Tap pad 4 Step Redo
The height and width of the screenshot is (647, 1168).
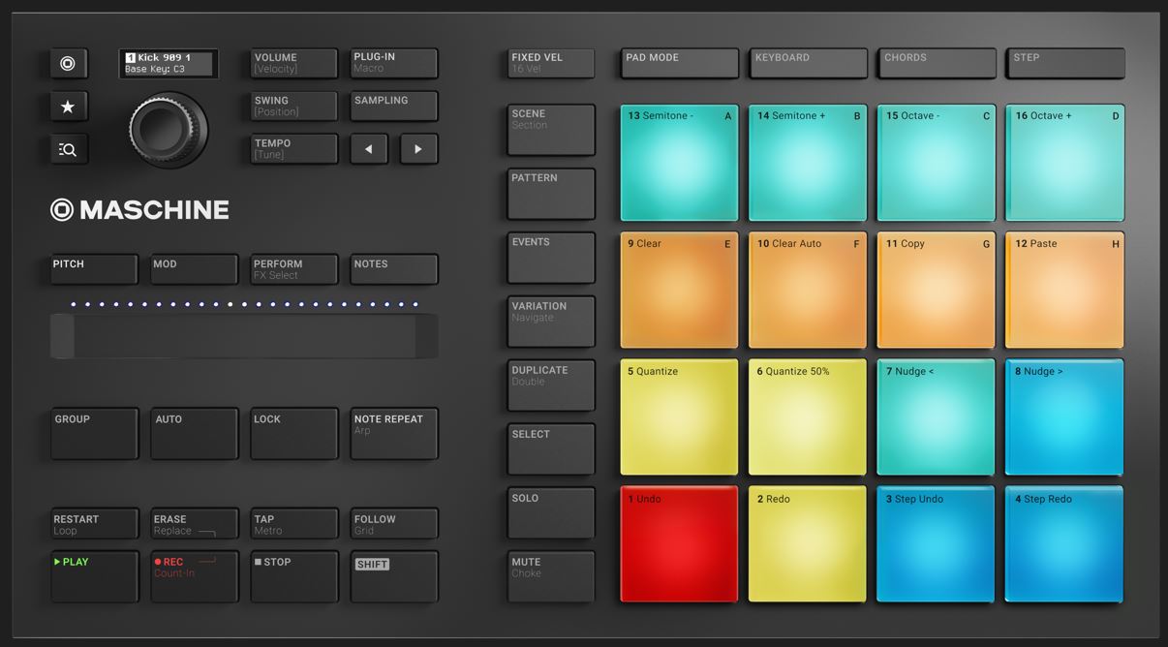click(1066, 544)
